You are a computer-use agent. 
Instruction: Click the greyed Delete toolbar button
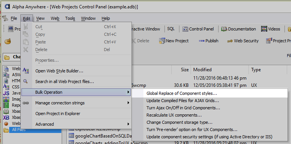[x=140, y=41]
